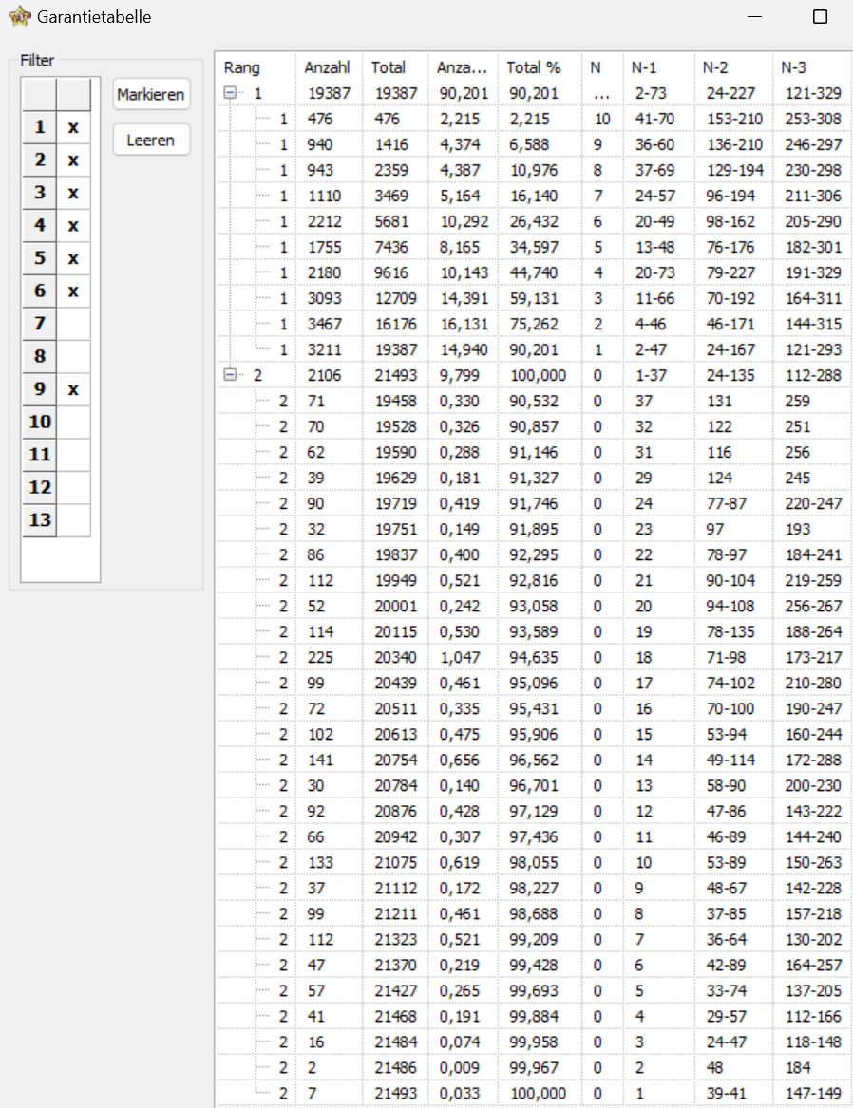Click Total value 20115

396,631
